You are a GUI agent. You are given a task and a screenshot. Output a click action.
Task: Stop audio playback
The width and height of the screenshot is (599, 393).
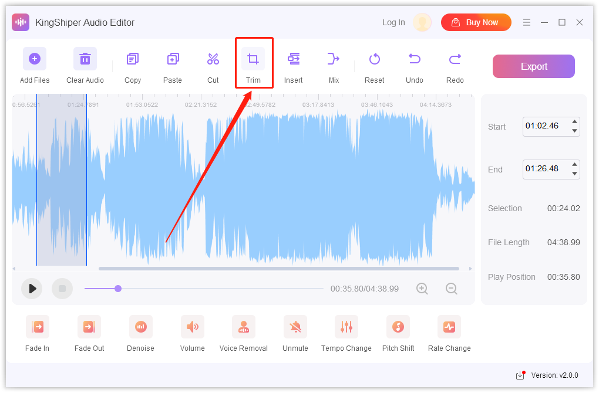(62, 289)
